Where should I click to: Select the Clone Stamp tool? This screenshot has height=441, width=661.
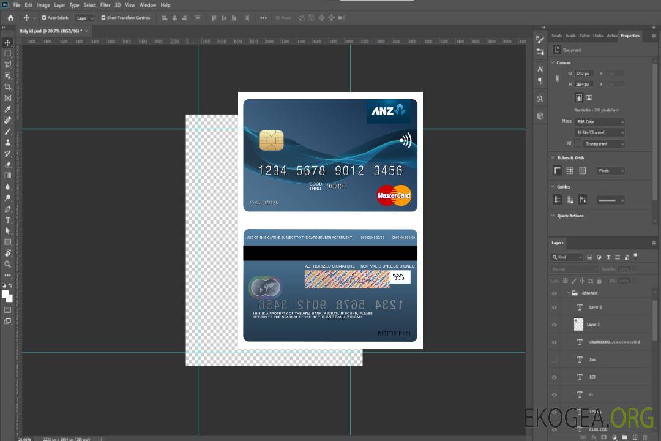coord(7,142)
